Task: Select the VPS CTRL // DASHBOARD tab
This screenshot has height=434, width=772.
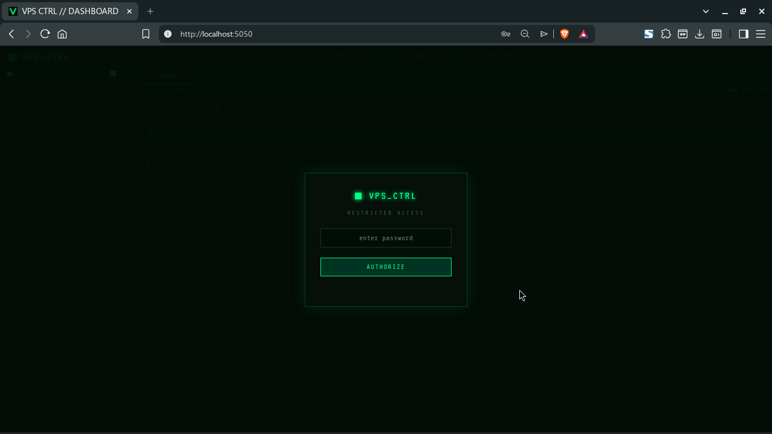Action: click(x=70, y=11)
